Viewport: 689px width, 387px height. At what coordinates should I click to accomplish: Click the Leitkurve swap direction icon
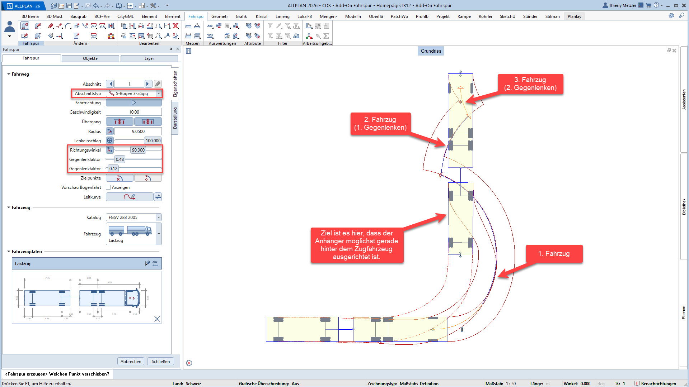pos(158,197)
